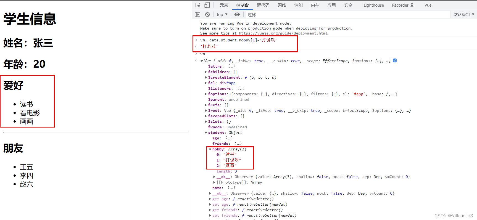Invoke getter (…) for student friends
This screenshot has width=477, height=220.
tap(238, 144)
